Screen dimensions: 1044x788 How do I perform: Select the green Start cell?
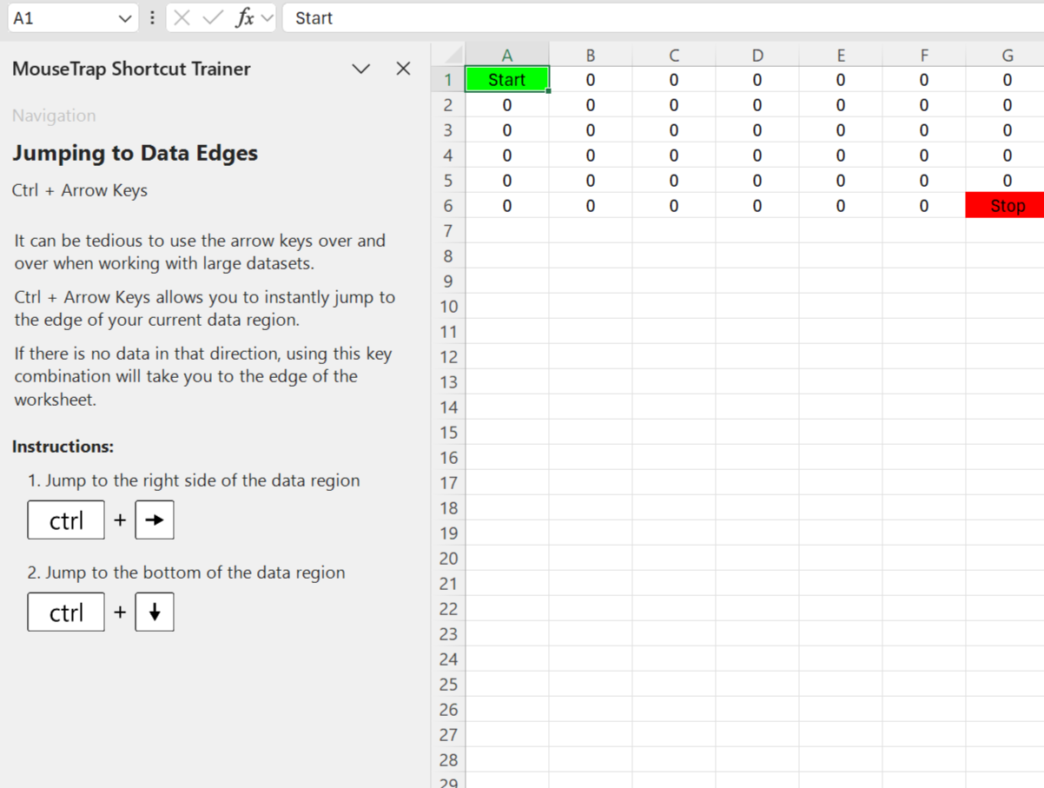(x=506, y=79)
